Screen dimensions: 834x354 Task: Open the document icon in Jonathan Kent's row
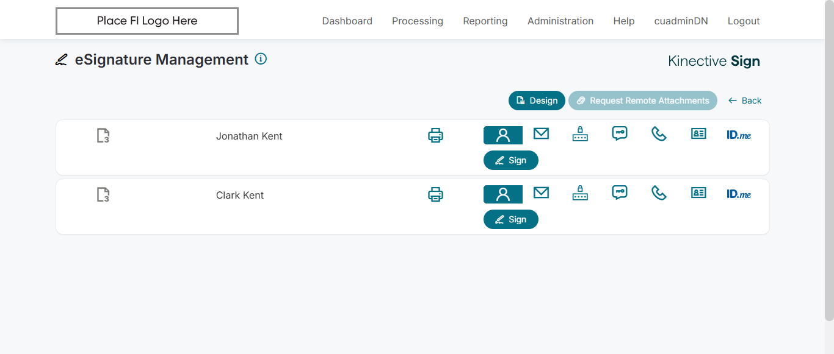pos(103,136)
